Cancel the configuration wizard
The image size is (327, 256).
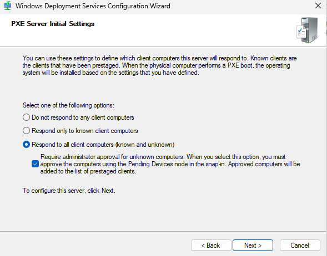pyautogui.click(x=300, y=245)
